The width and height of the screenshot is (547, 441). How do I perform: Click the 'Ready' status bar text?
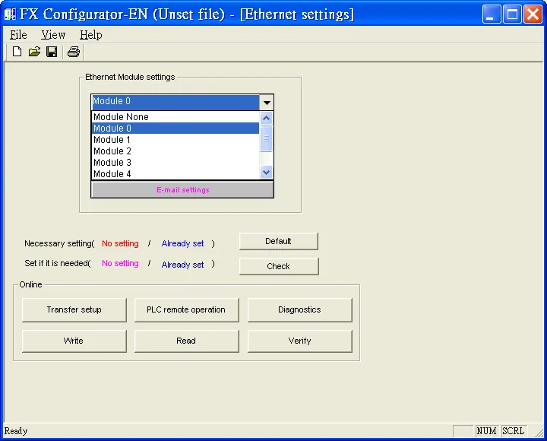pyautogui.click(x=16, y=431)
